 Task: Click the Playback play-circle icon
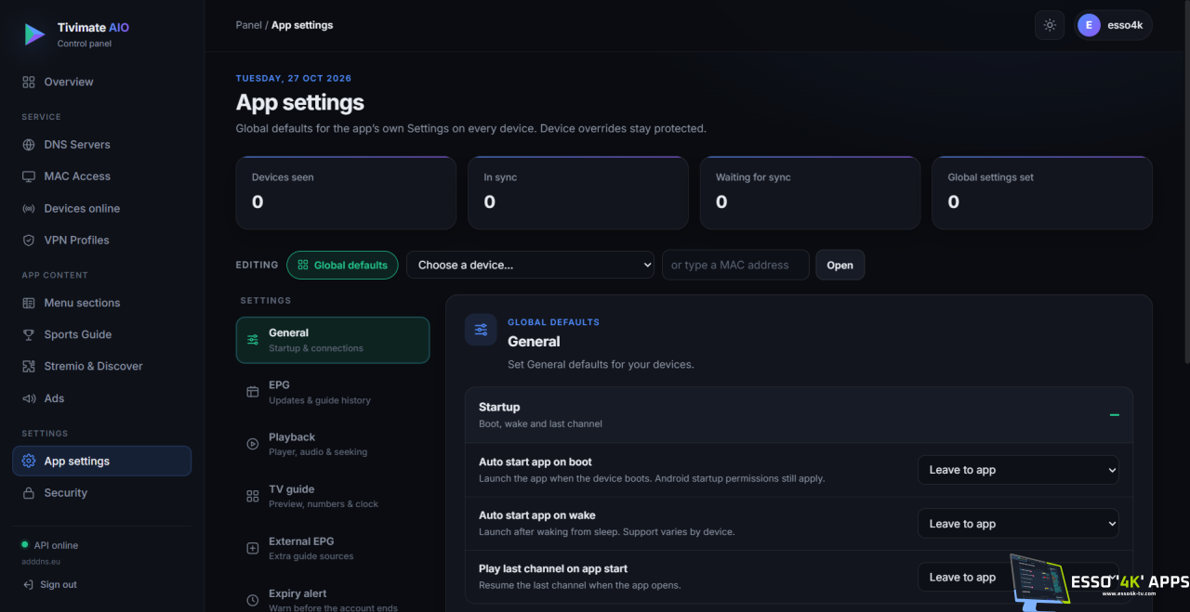(x=253, y=444)
